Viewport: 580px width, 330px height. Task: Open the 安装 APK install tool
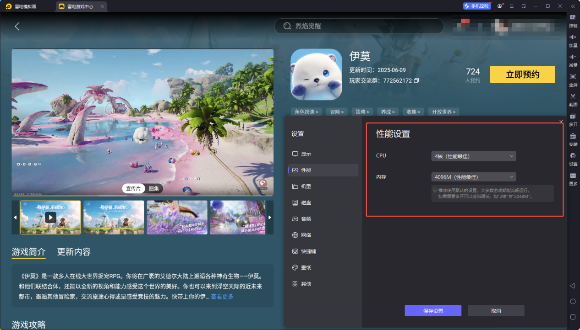point(572,138)
